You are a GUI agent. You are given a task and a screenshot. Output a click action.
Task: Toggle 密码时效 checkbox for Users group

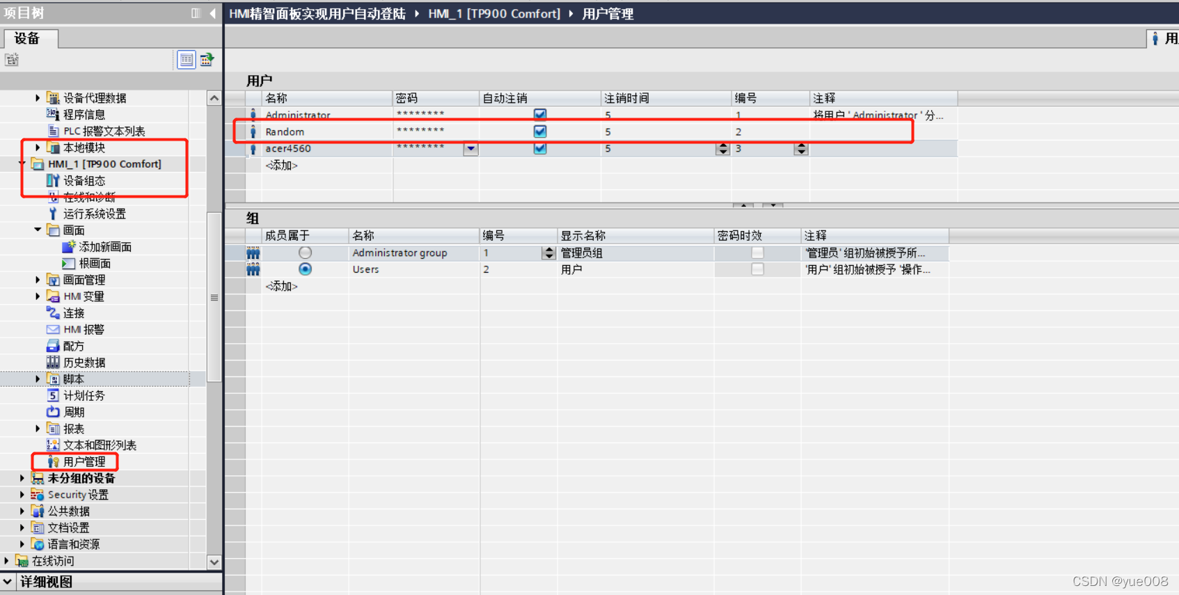coord(757,269)
